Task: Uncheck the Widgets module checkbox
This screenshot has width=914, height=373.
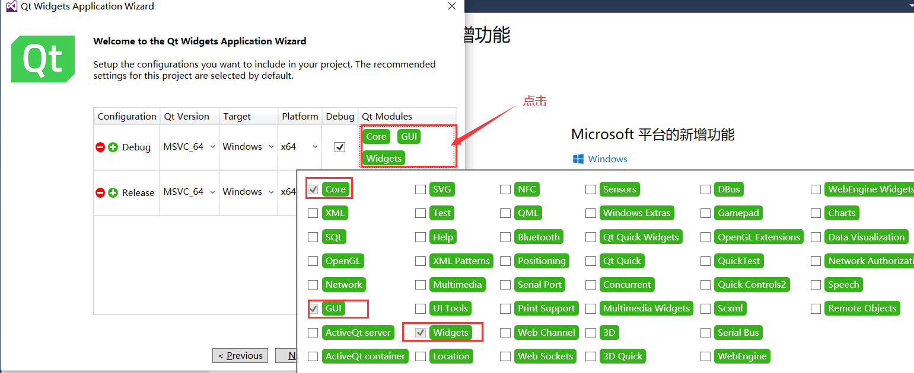Action: click(x=421, y=332)
